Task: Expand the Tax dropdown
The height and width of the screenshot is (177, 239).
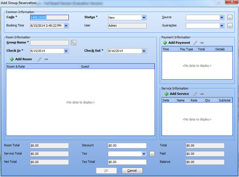Action: coord(144,154)
